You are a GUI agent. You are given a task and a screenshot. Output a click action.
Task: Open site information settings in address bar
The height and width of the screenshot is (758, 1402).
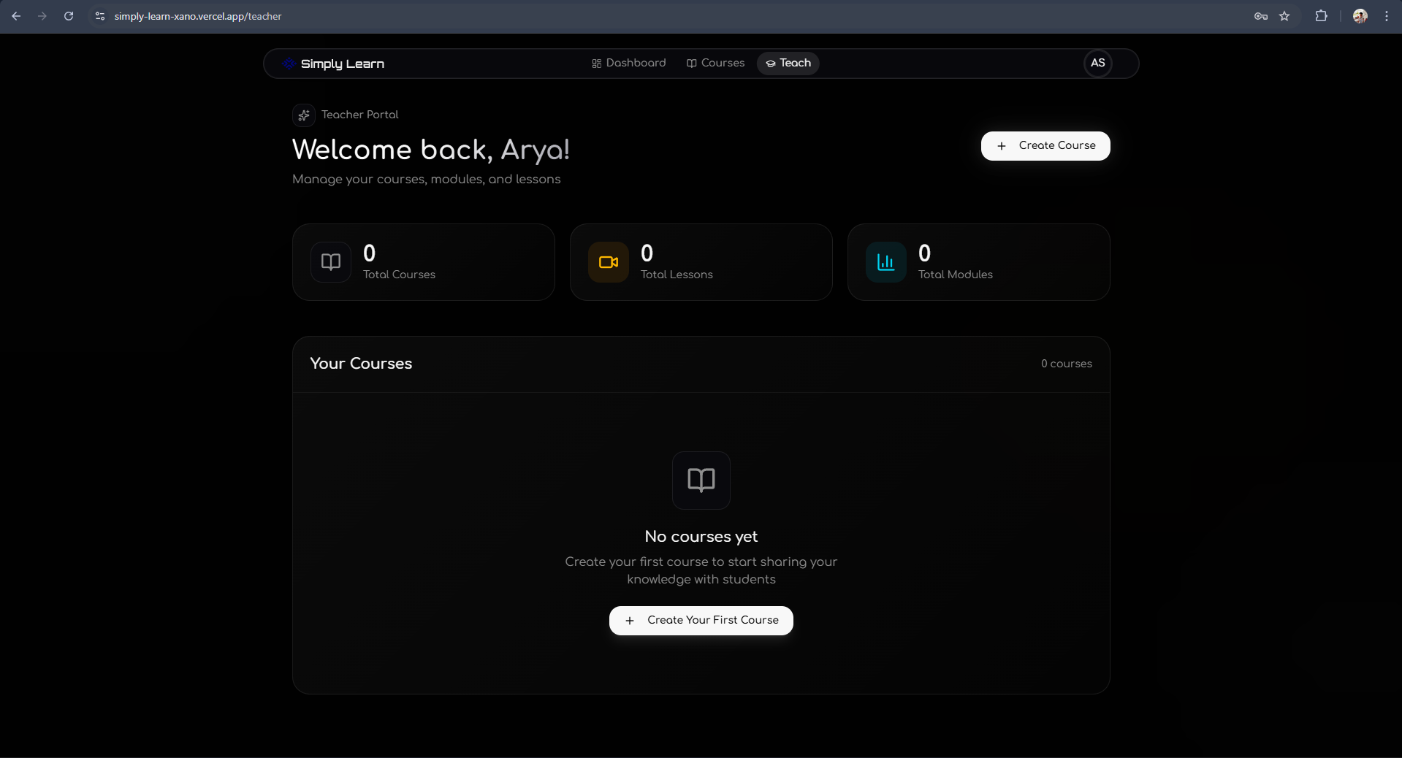99,16
